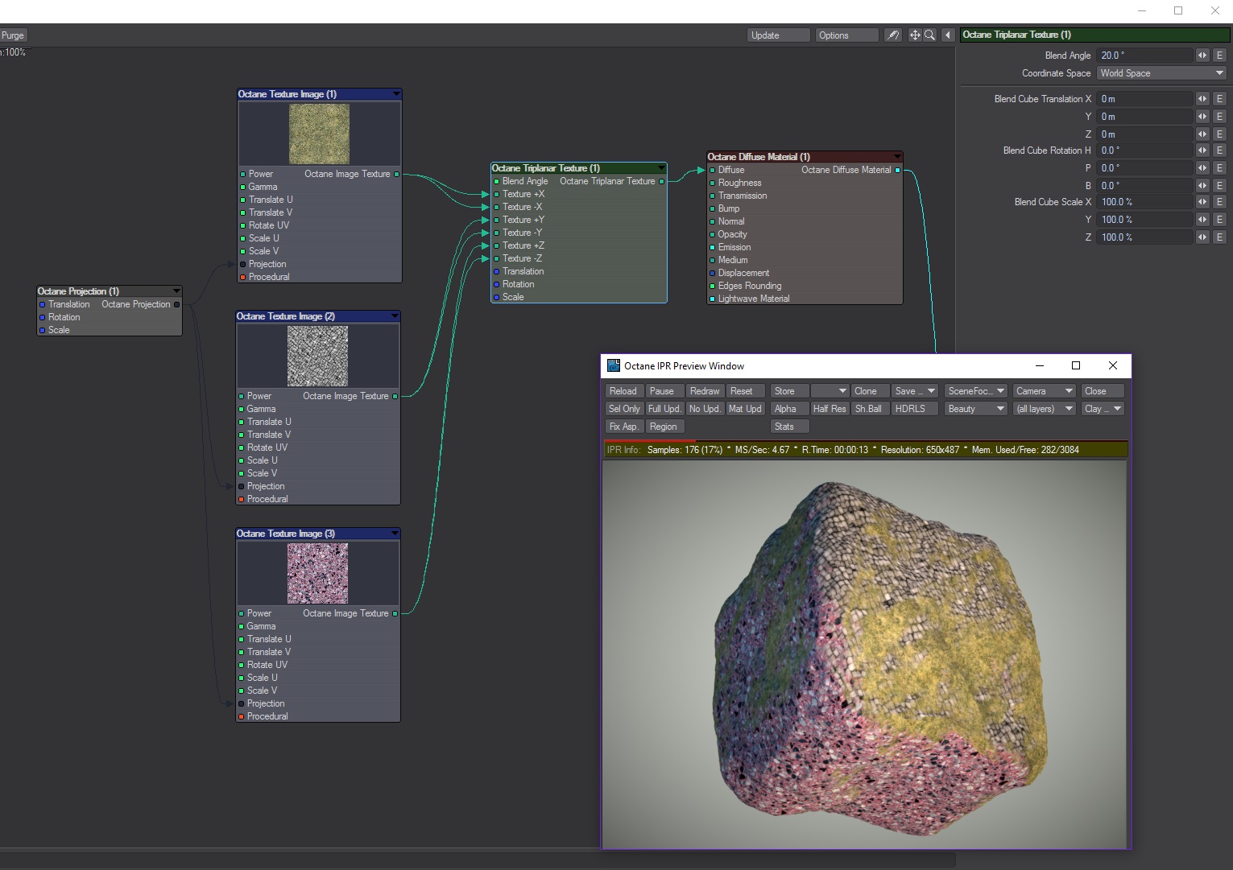This screenshot has width=1233, height=870.
Task: Click the magnifier zoom icon in node editor
Action: click(929, 35)
